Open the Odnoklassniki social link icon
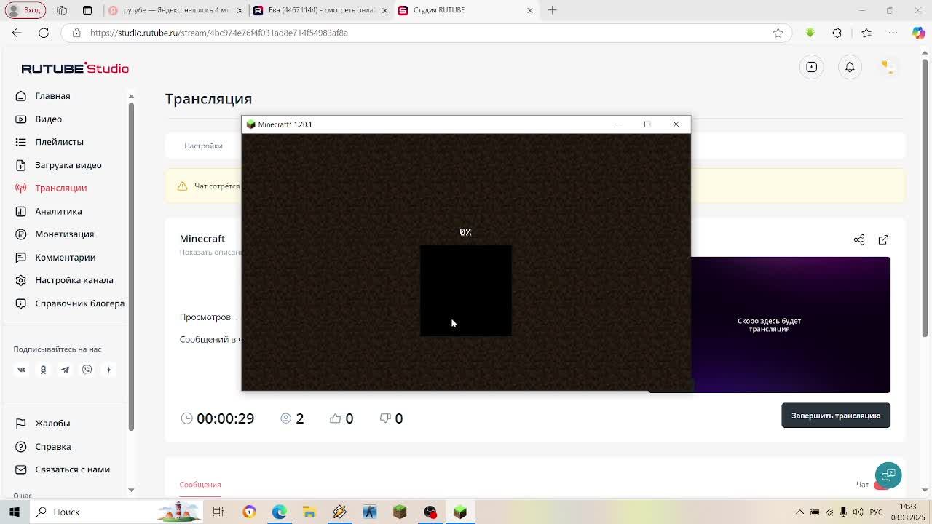932x524 pixels. [x=43, y=370]
